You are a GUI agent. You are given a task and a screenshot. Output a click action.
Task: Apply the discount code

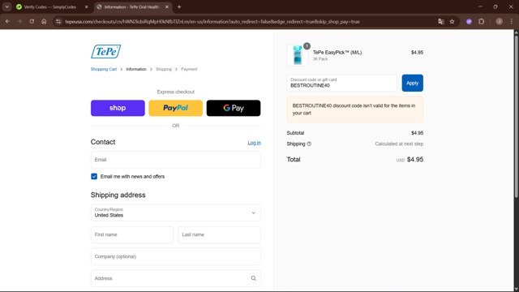click(413, 83)
